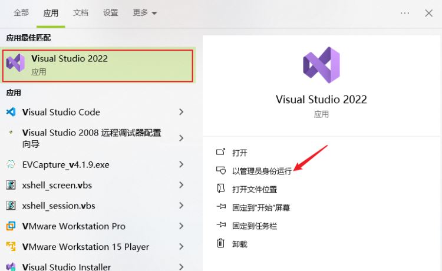This screenshot has width=442, height=271.
Task: Select the 应用 tab
Action: click(x=51, y=13)
